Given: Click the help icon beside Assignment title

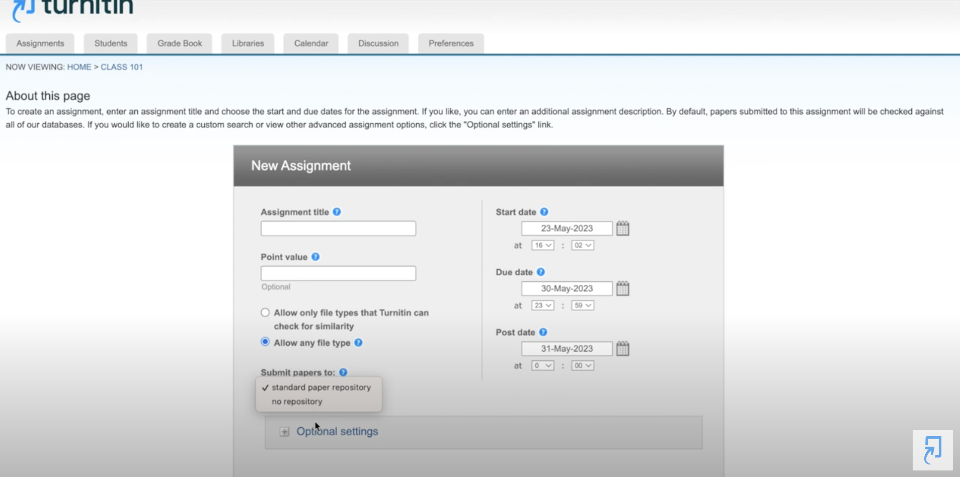Looking at the screenshot, I should point(337,212).
